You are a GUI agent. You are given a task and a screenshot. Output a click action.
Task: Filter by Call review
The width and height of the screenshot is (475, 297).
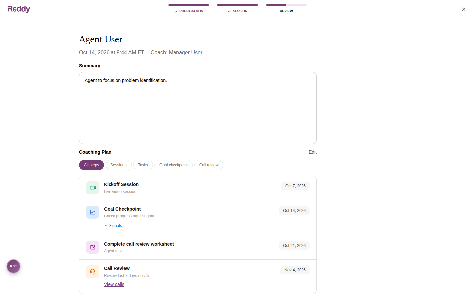pyautogui.click(x=209, y=165)
